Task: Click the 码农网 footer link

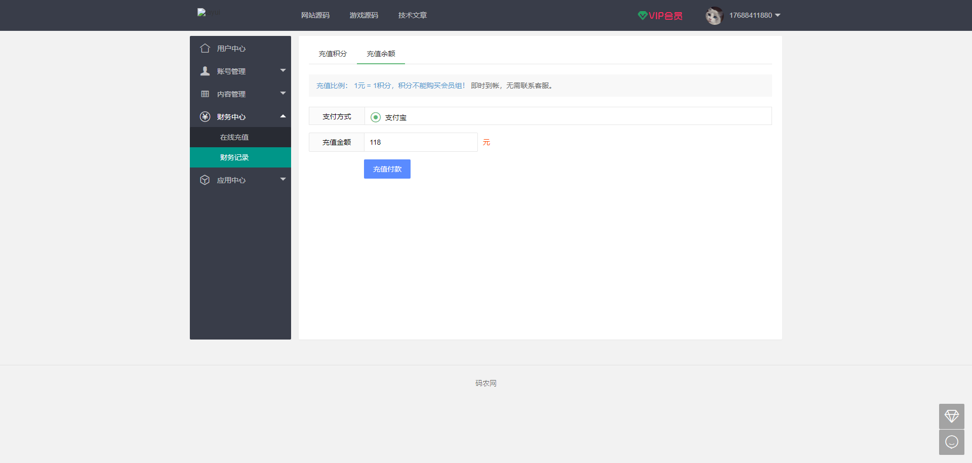Action: click(485, 383)
